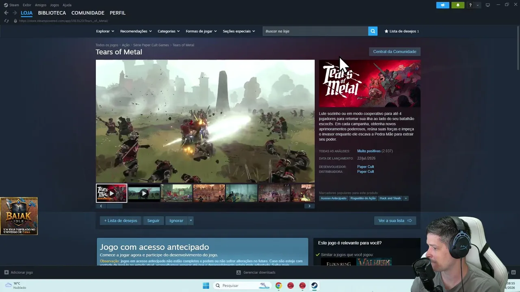
Task: Open the Steam menu
Action: tap(14, 5)
